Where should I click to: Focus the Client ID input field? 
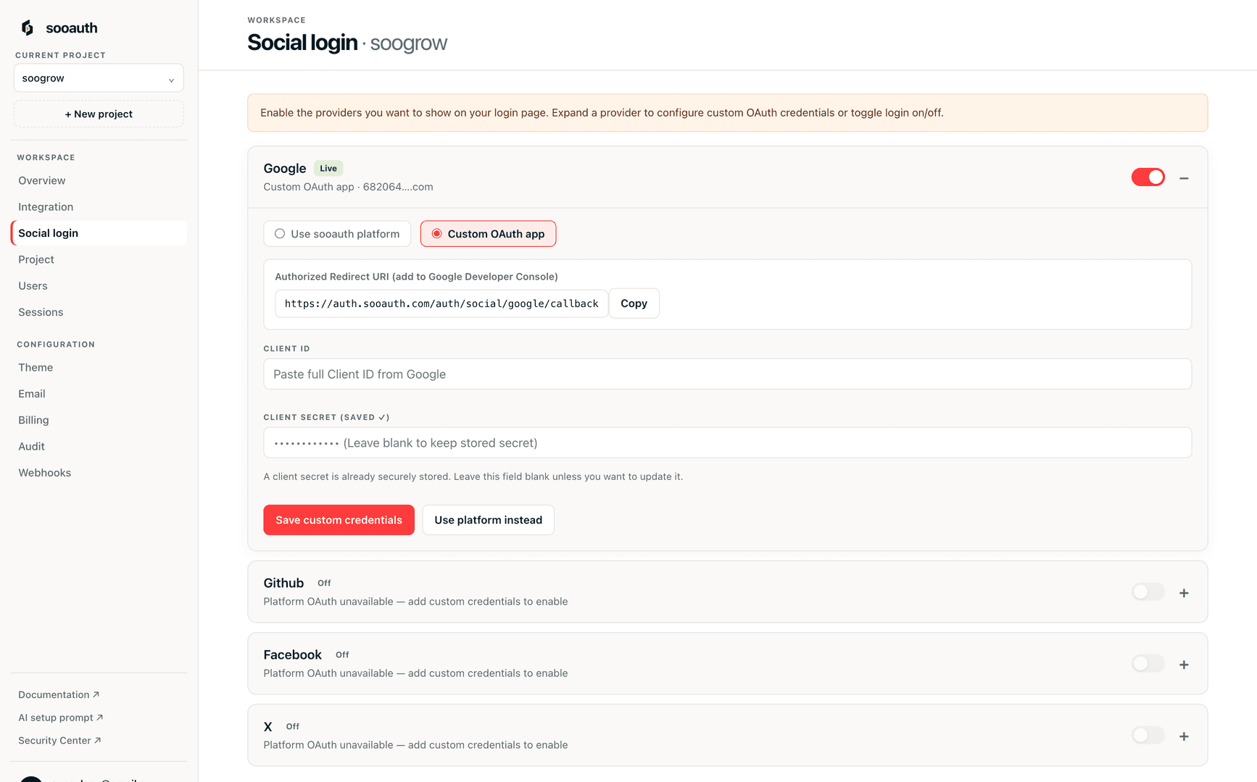click(728, 374)
